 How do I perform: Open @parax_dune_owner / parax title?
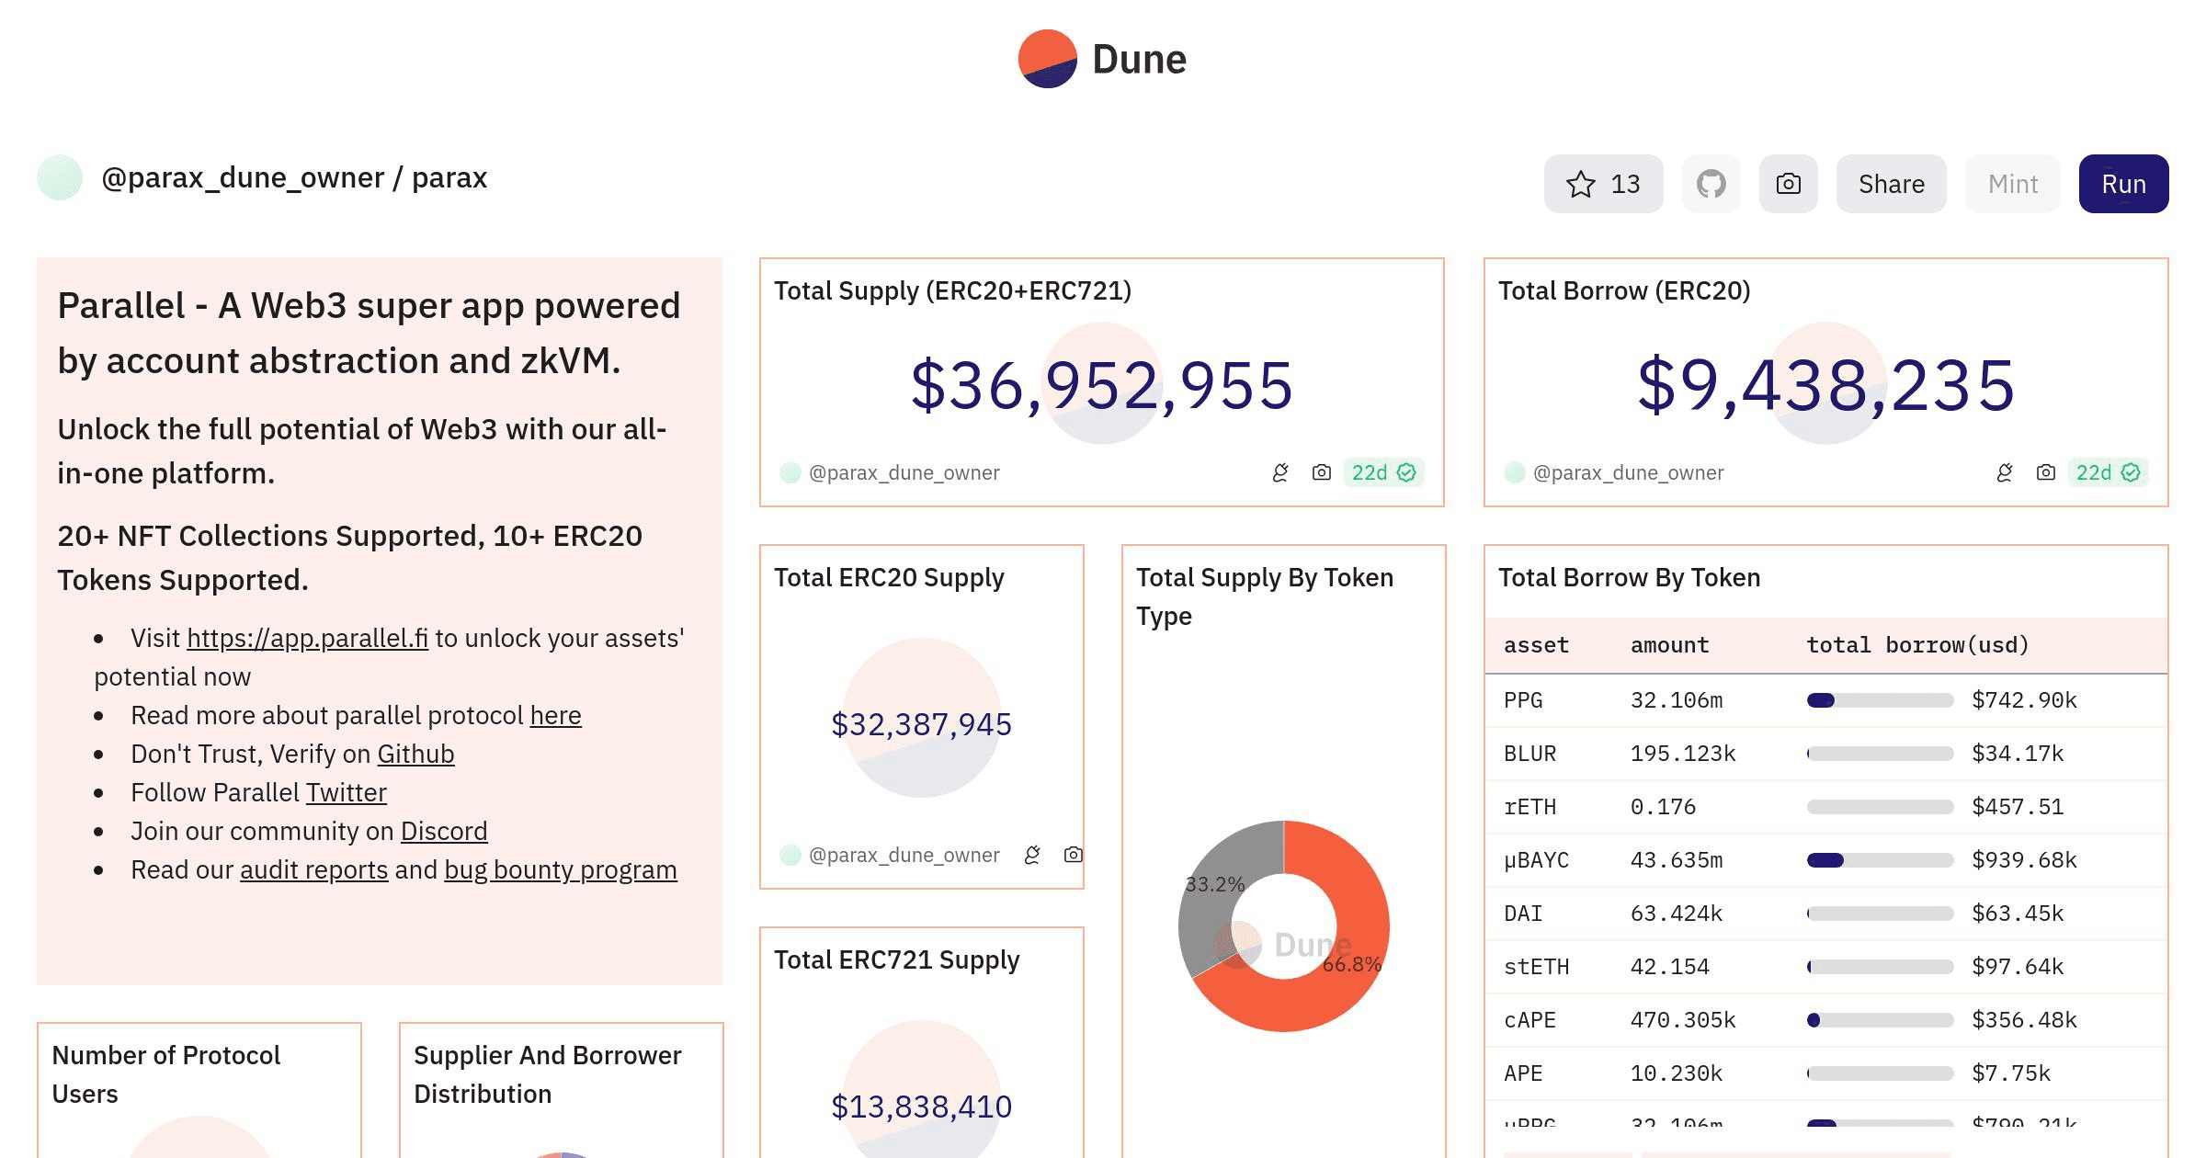(x=294, y=177)
